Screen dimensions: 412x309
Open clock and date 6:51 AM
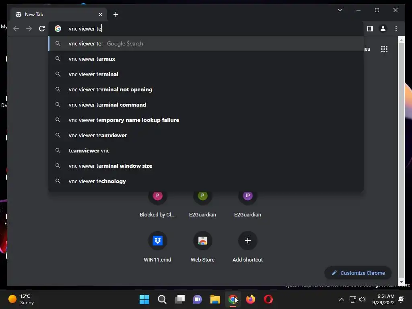pos(383,299)
